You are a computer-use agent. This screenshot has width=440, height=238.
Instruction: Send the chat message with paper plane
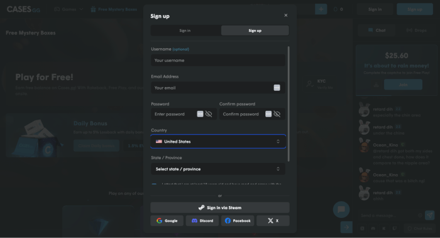[429, 215]
